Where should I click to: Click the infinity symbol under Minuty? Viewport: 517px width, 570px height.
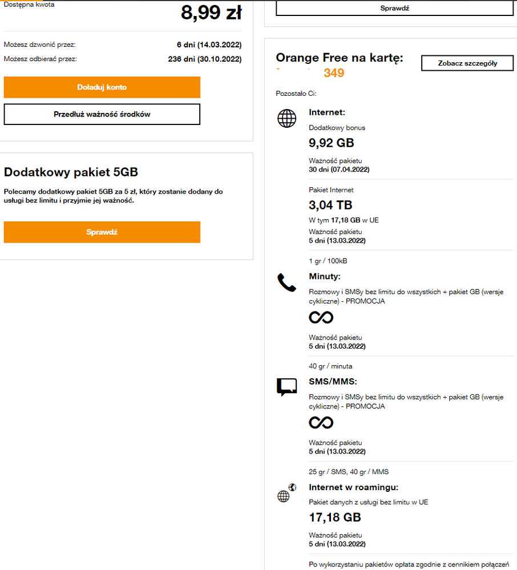tap(321, 317)
